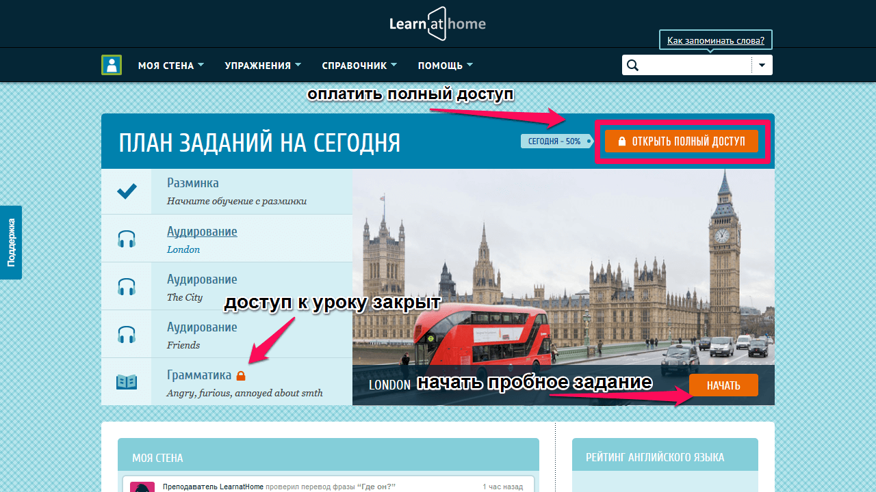The width and height of the screenshot is (876, 492).
Task: Open the Справочник menu
Action: [x=359, y=66]
